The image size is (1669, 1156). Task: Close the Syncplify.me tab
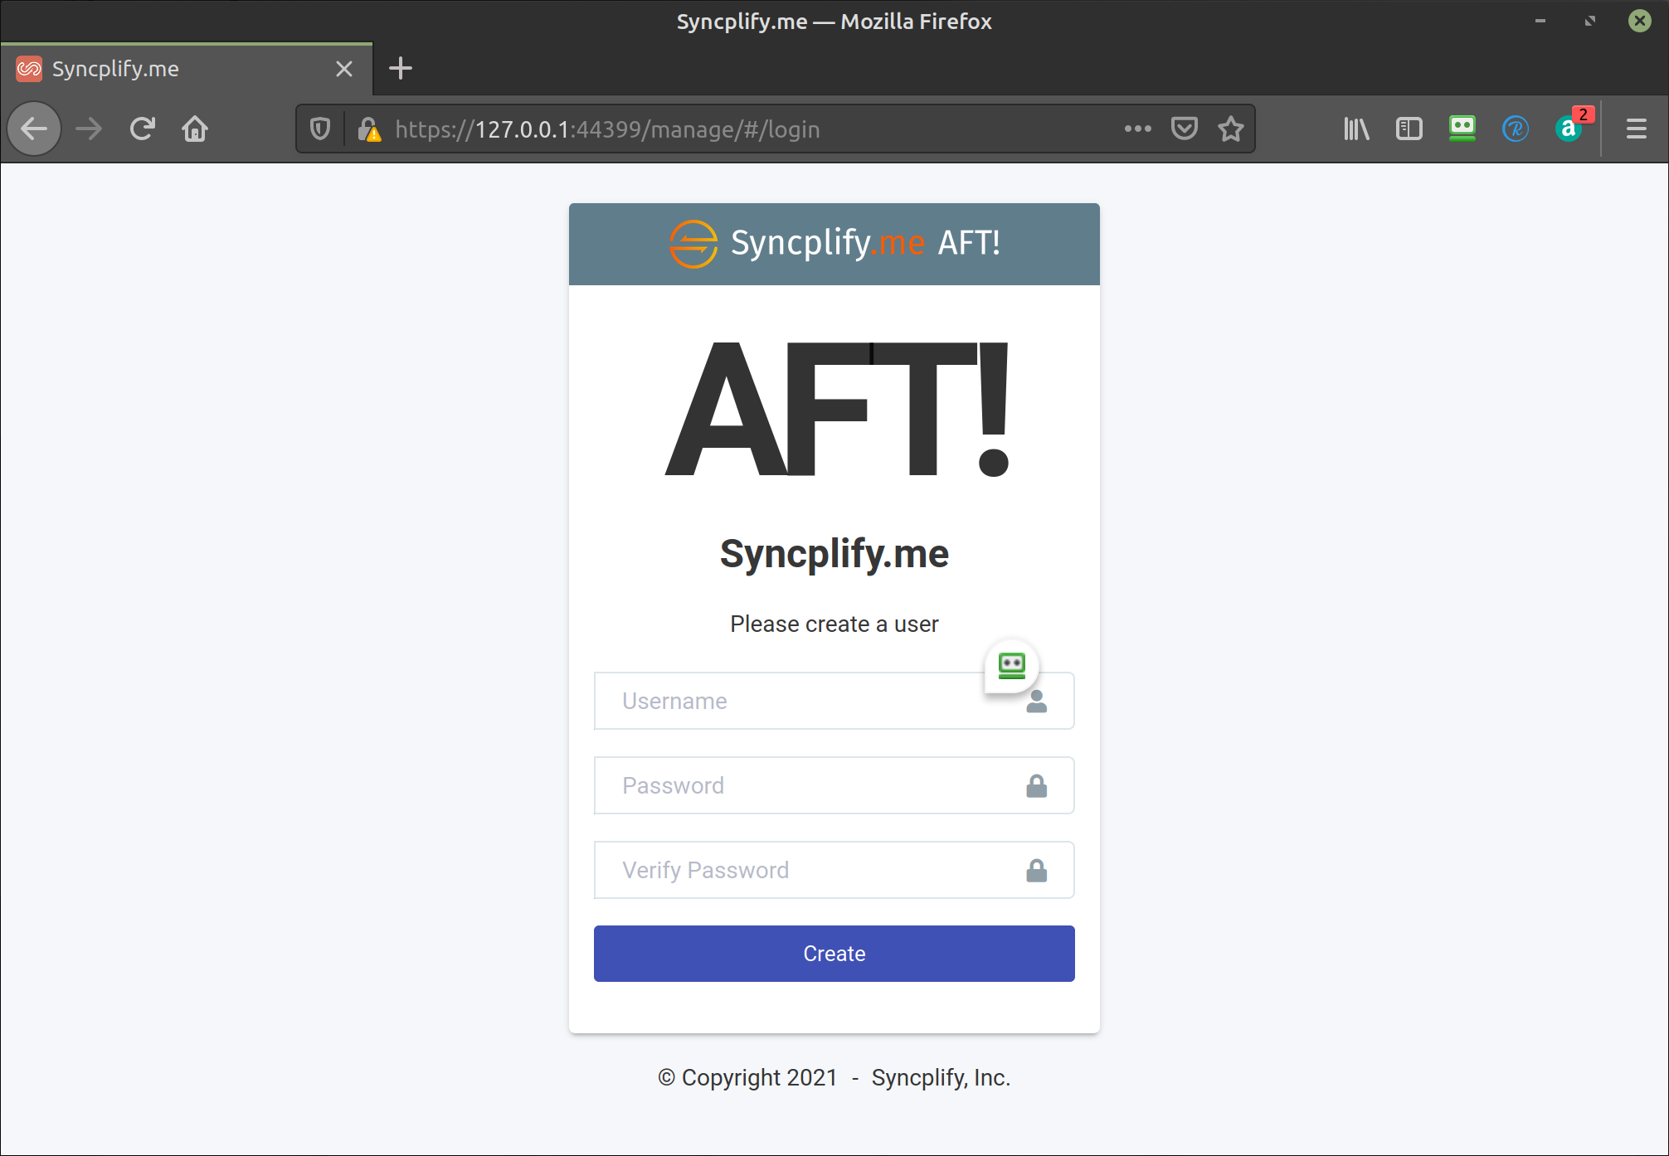[x=344, y=69]
